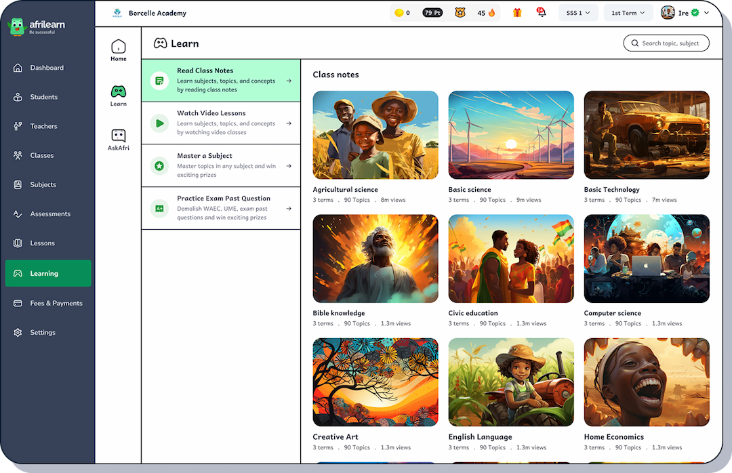732x473 pixels.
Task: Click the video lessons play icon
Action: pyautogui.click(x=160, y=123)
